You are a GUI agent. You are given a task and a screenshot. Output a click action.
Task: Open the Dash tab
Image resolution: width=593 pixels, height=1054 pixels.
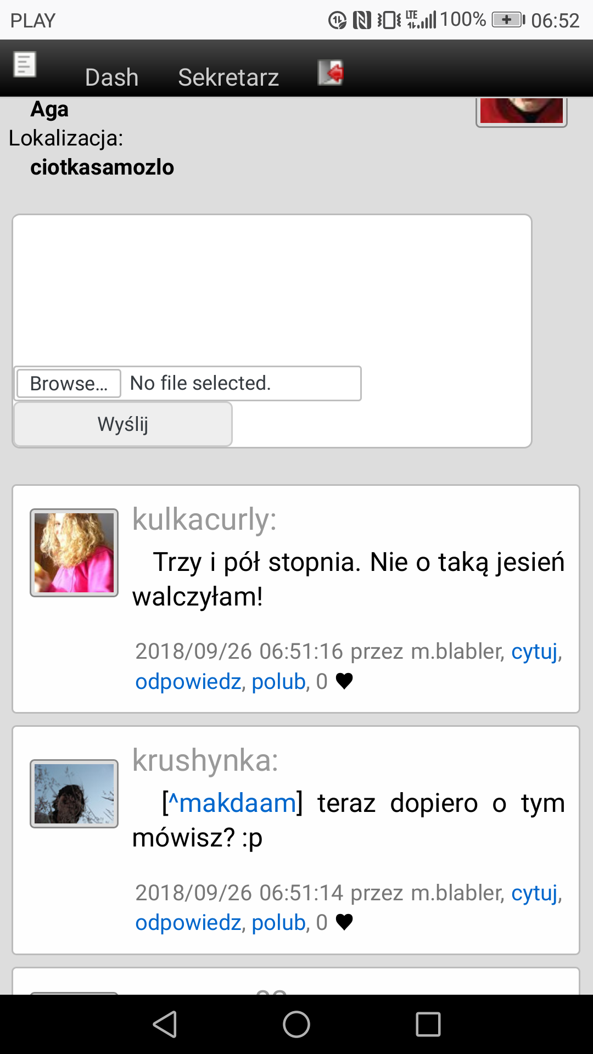112,77
